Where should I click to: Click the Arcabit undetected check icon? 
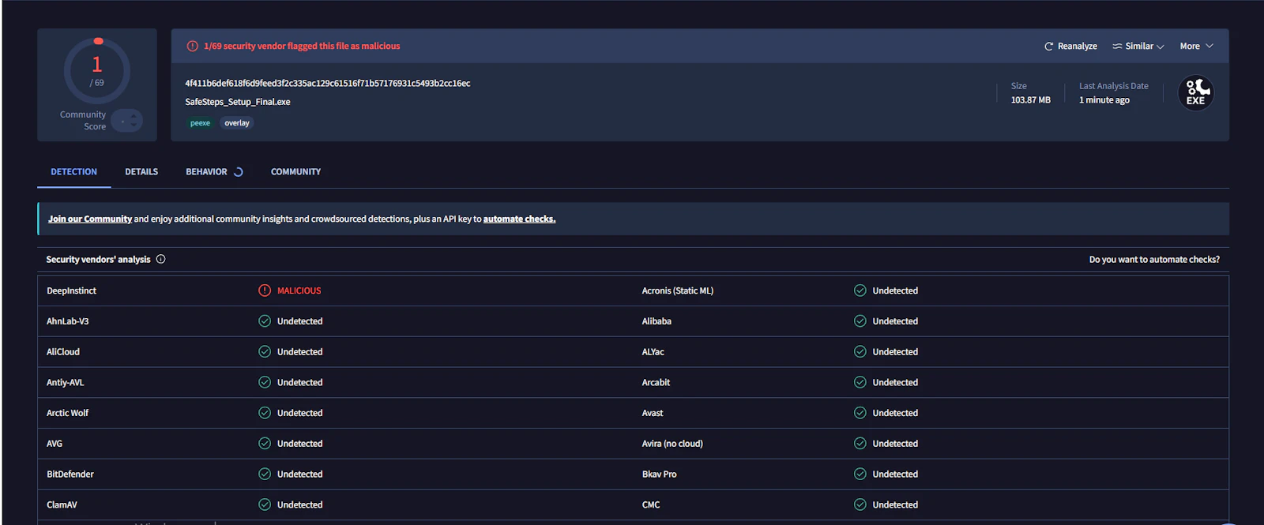[x=860, y=382]
